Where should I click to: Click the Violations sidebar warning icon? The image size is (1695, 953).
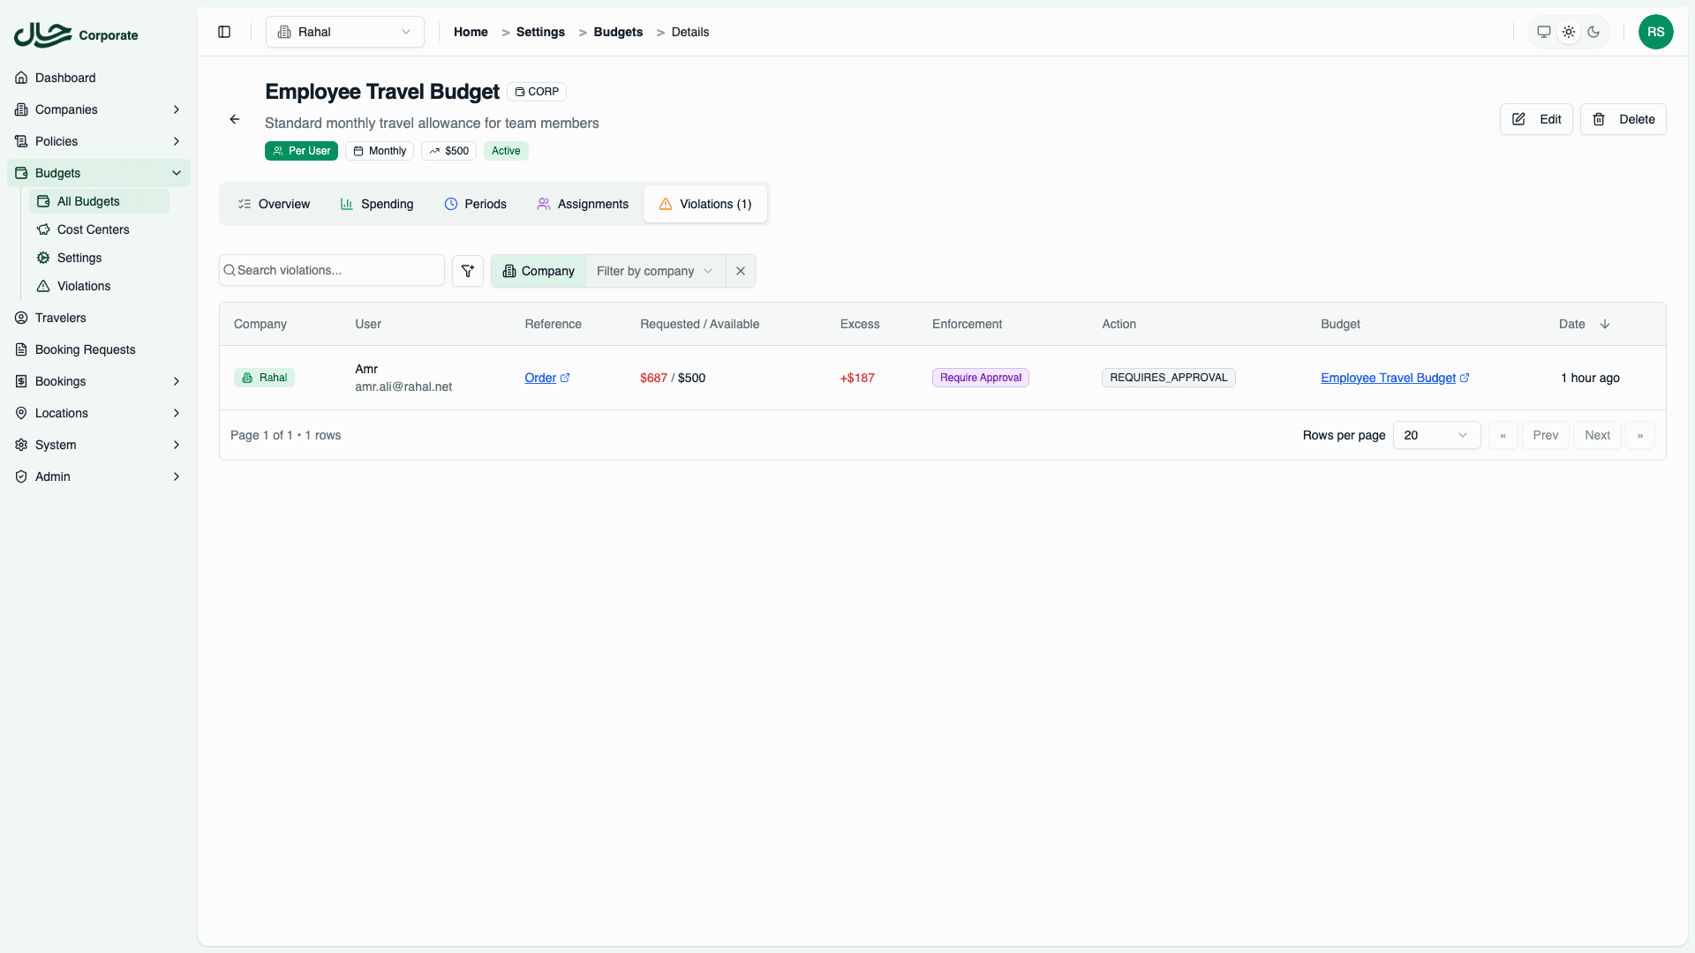point(43,286)
